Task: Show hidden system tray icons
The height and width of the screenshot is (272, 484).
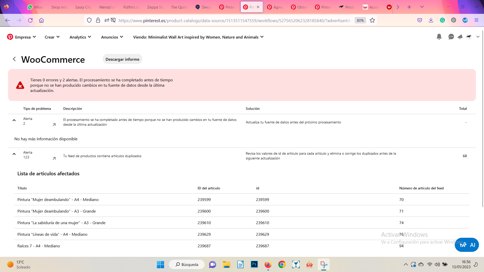Action: pyautogui.click(x=406, y=264)
